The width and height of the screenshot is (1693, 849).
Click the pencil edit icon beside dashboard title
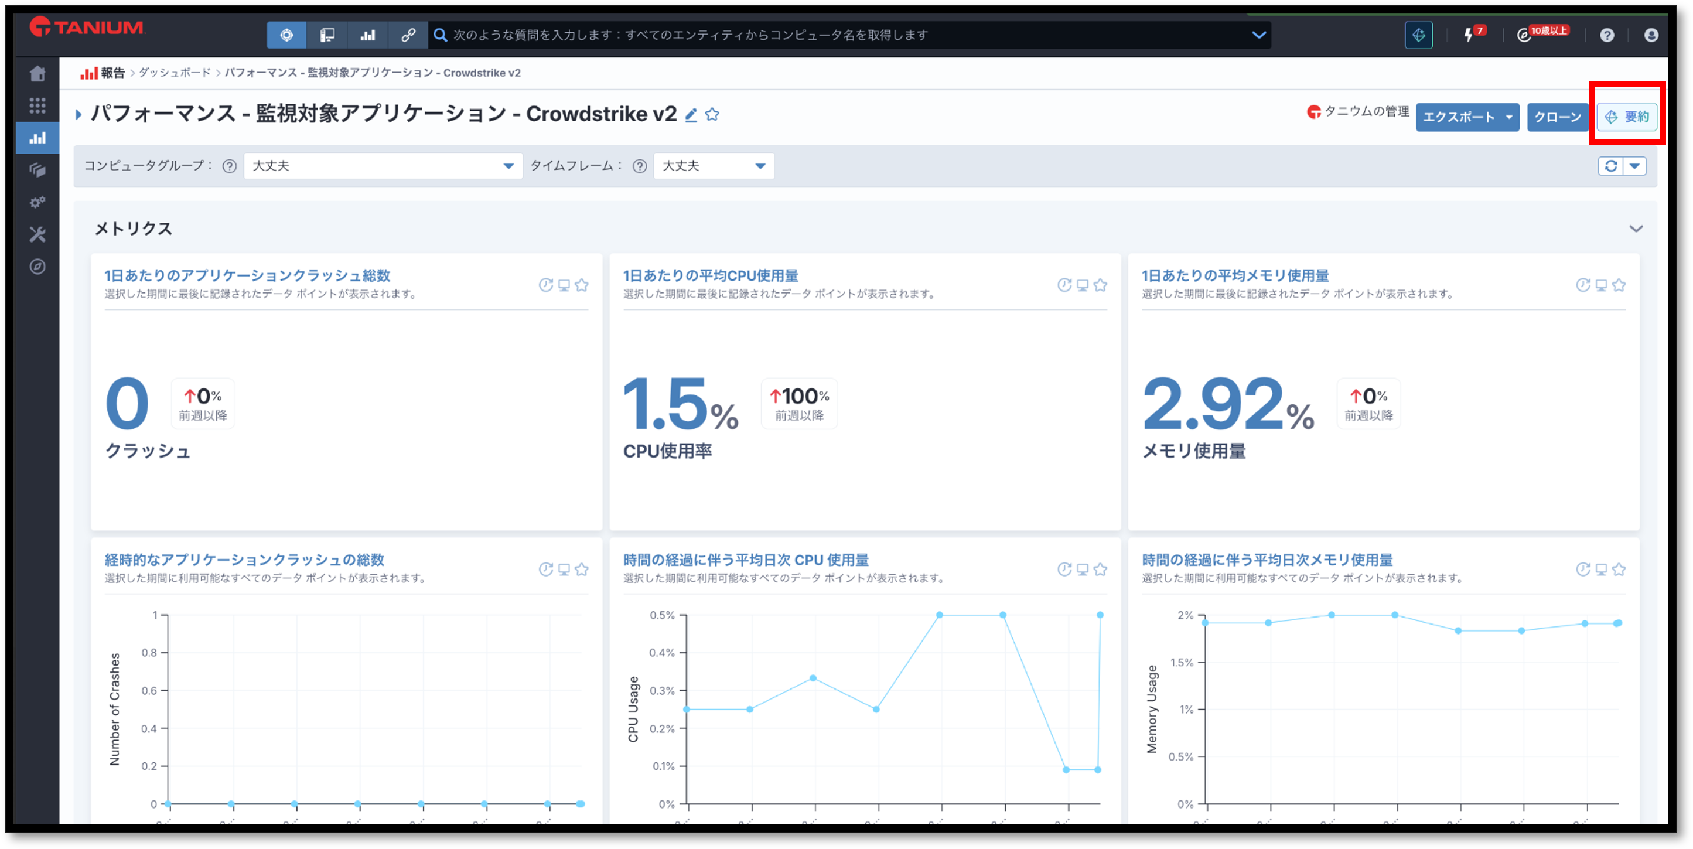click(691, 115)
